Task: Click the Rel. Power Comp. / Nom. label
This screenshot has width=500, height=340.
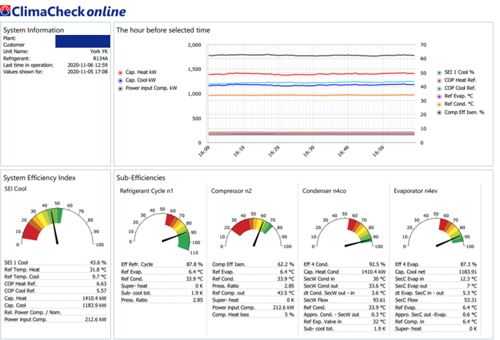Action: (32, 312)
